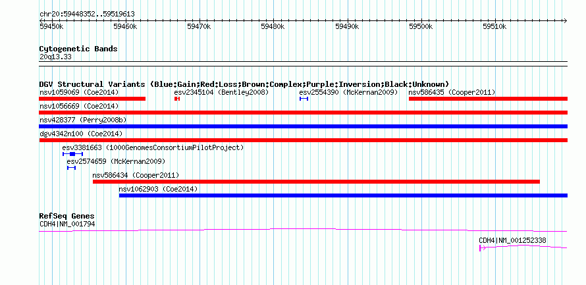Select the nsv586435 (Cooper2011) red bar

pos(488,99)
